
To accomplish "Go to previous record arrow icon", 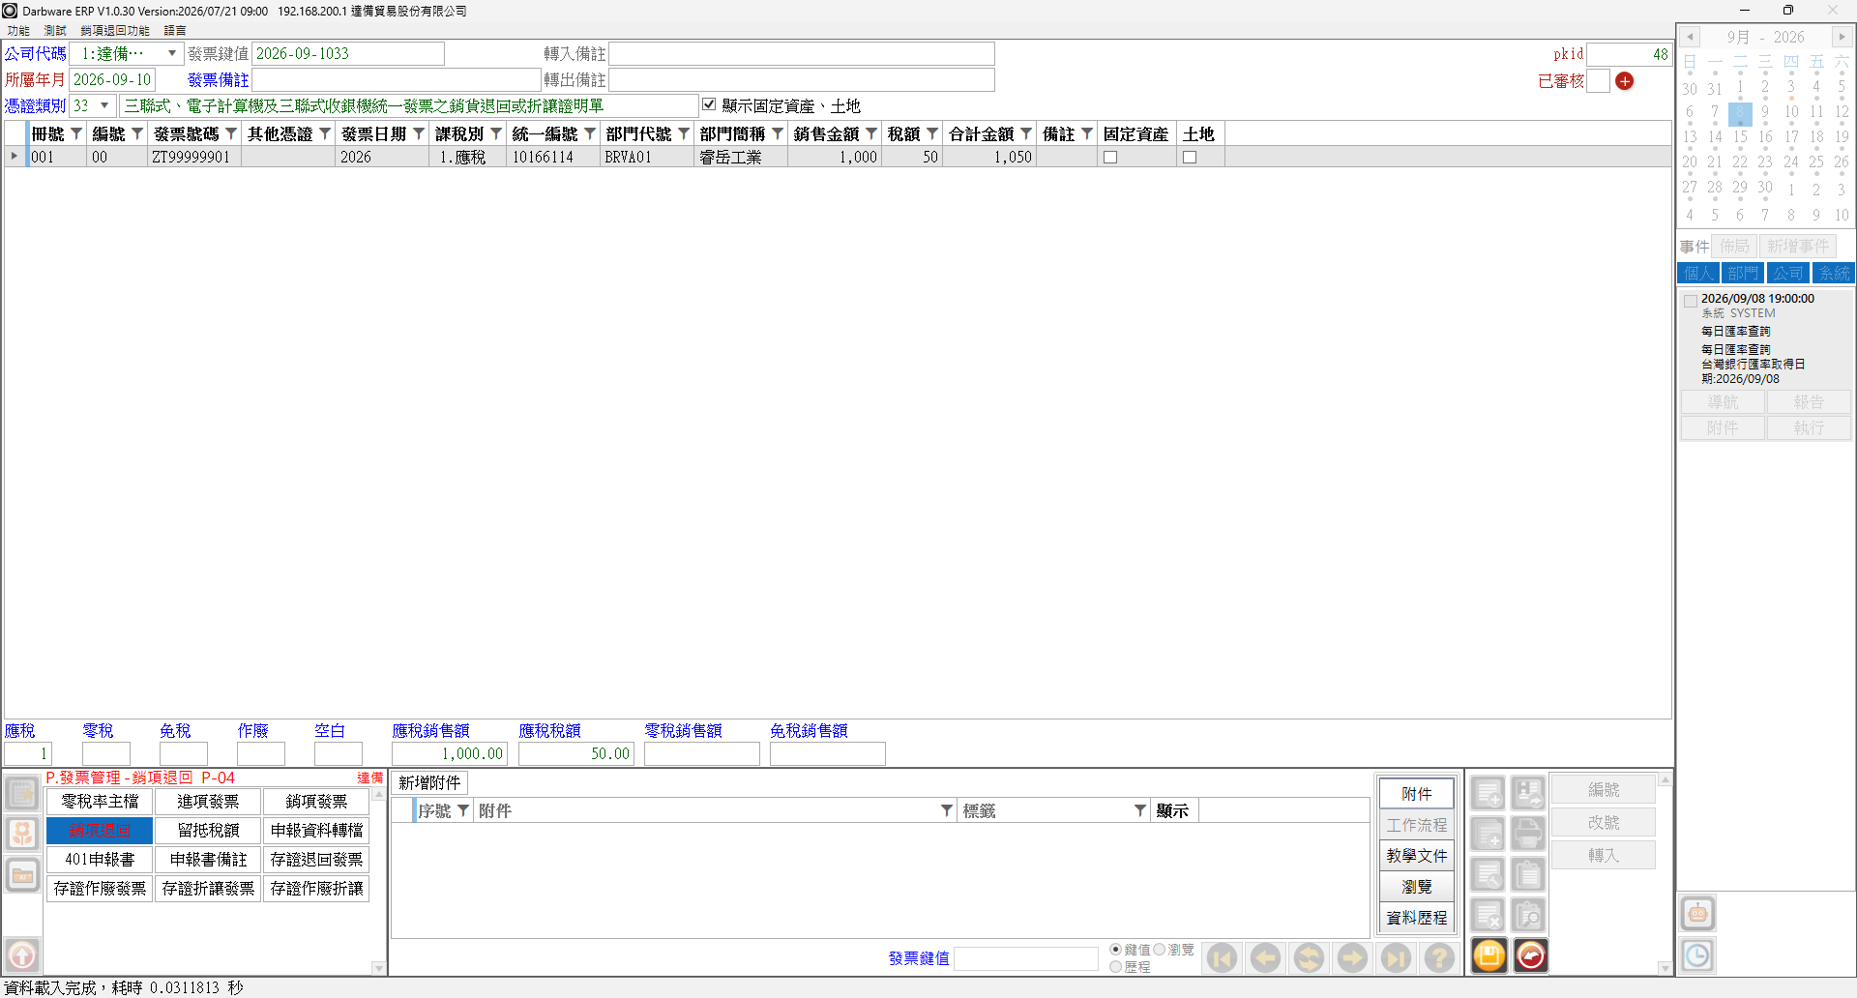I will pos(1265,958).
